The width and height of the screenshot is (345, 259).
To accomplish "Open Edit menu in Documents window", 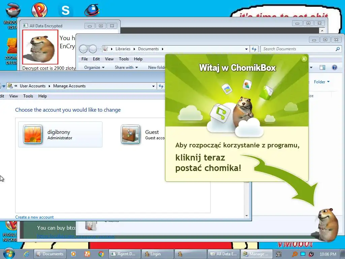I will tap(96, 59).
